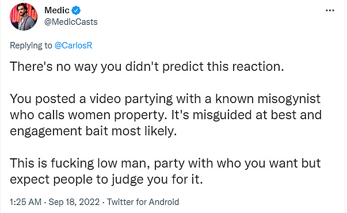Open the @CarlosR profile link

point(73,45)
